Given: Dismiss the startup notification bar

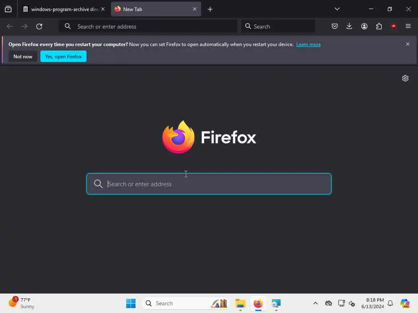Looking at the screenshot, I should pyautogui.click(x=408, y=44).
